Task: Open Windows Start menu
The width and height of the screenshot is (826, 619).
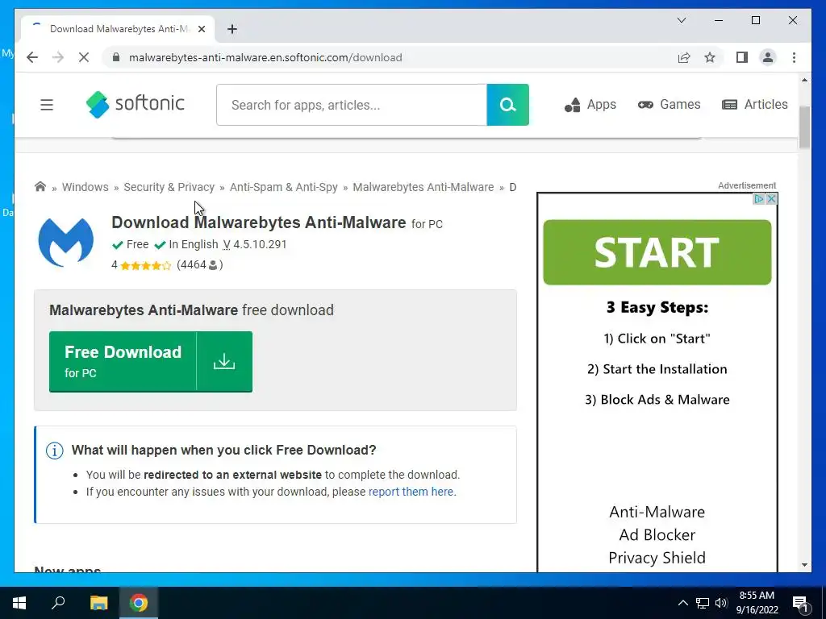Action: [19, 603]
